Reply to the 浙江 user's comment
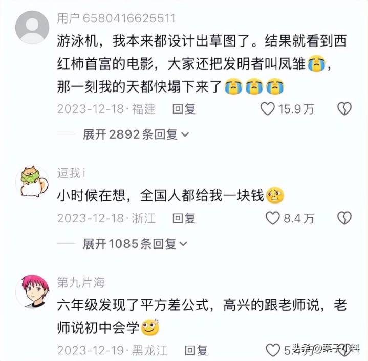Viewport: 368px width, 361px height. tap(184, 218)
